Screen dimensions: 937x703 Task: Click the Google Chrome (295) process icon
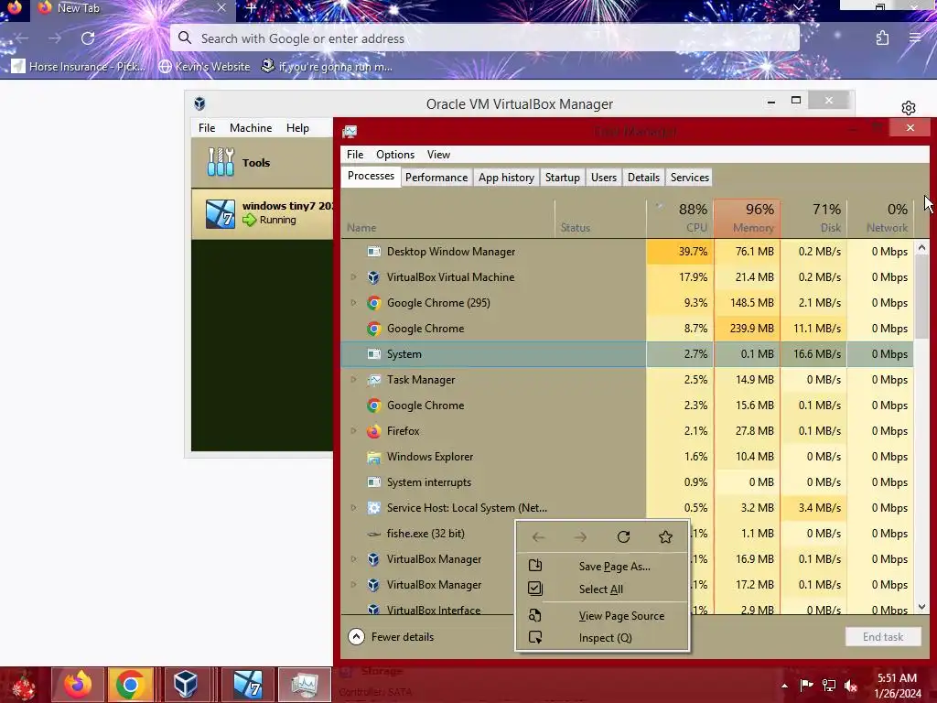coord(374,303)
